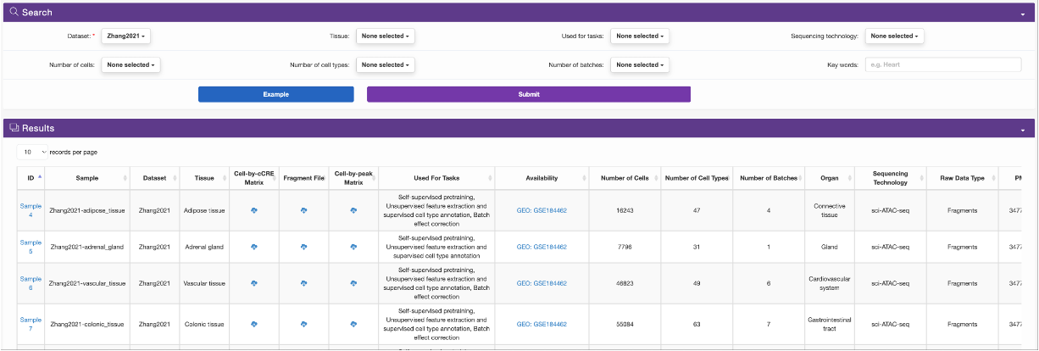Viewport: 1039px width, 351px height.
Task: Download Fragment File for colonic tissue sample
Action: pyautogui.click(x=303, y=324)
